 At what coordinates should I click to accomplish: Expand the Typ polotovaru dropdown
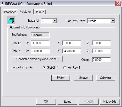(113, 21)
